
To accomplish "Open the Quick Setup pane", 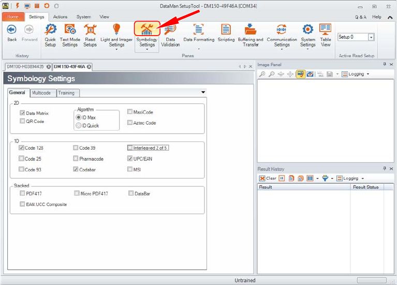I will (50, 35).
